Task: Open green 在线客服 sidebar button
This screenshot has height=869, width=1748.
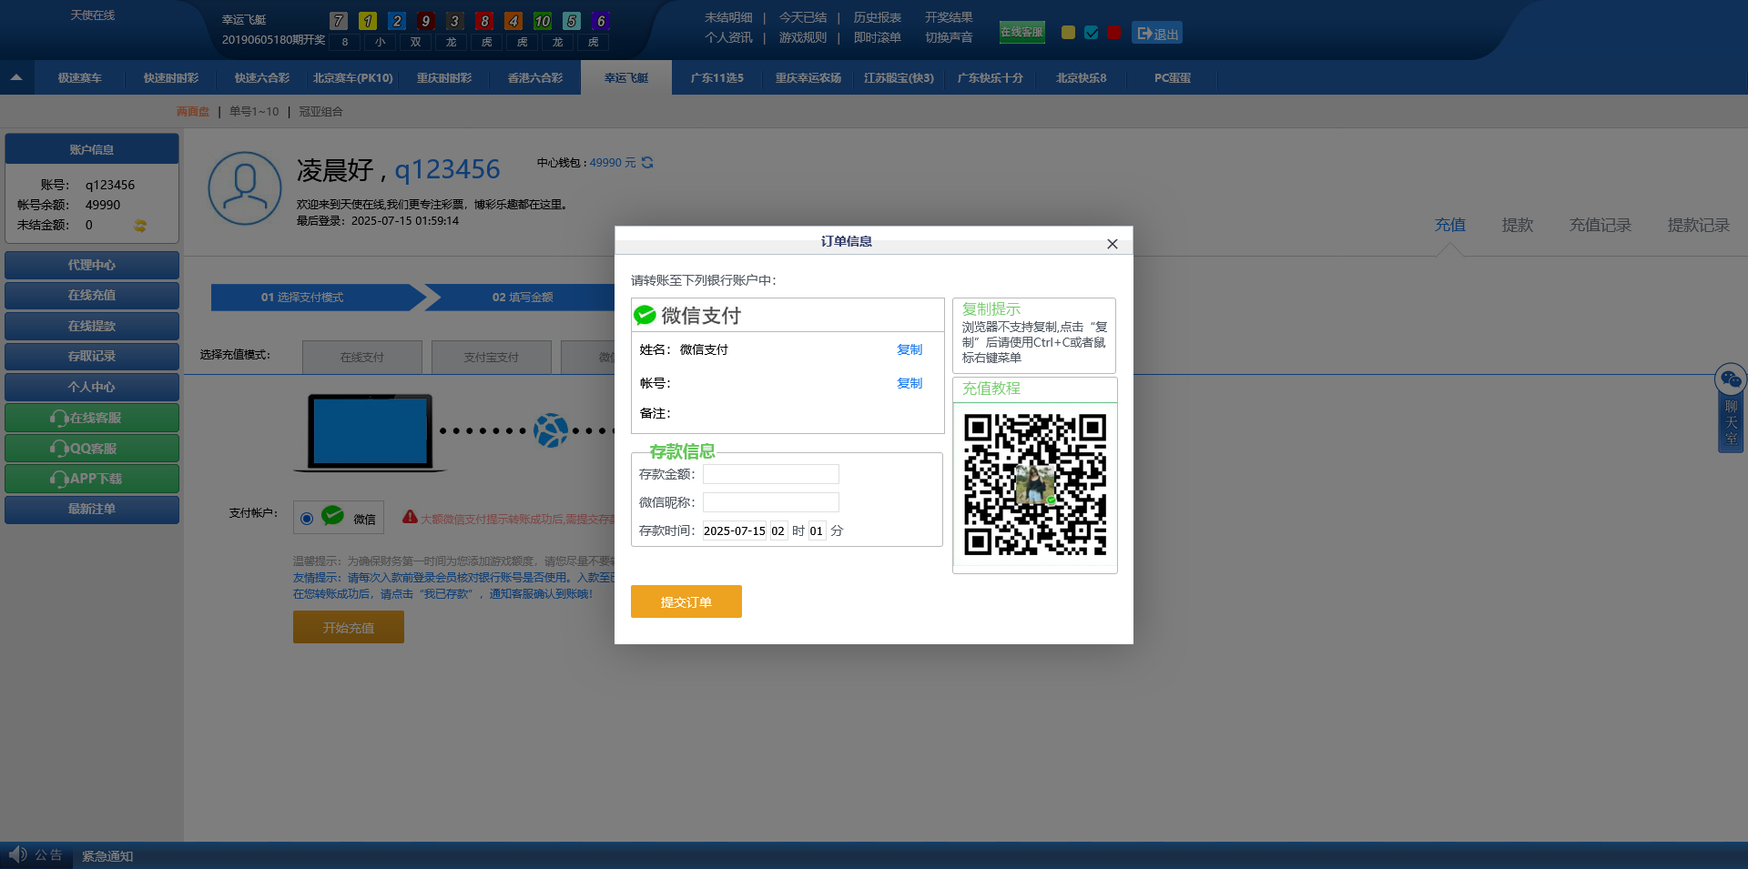Action: (x=92, y=418)
